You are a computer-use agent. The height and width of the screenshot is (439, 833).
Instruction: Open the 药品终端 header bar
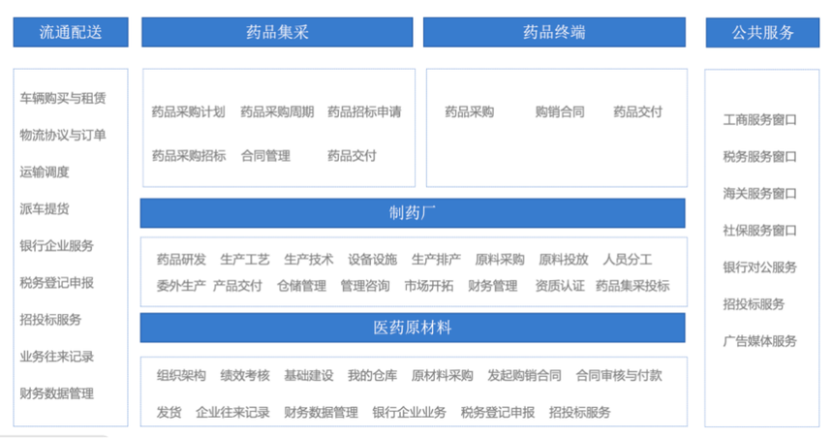[x=554, y=32]
